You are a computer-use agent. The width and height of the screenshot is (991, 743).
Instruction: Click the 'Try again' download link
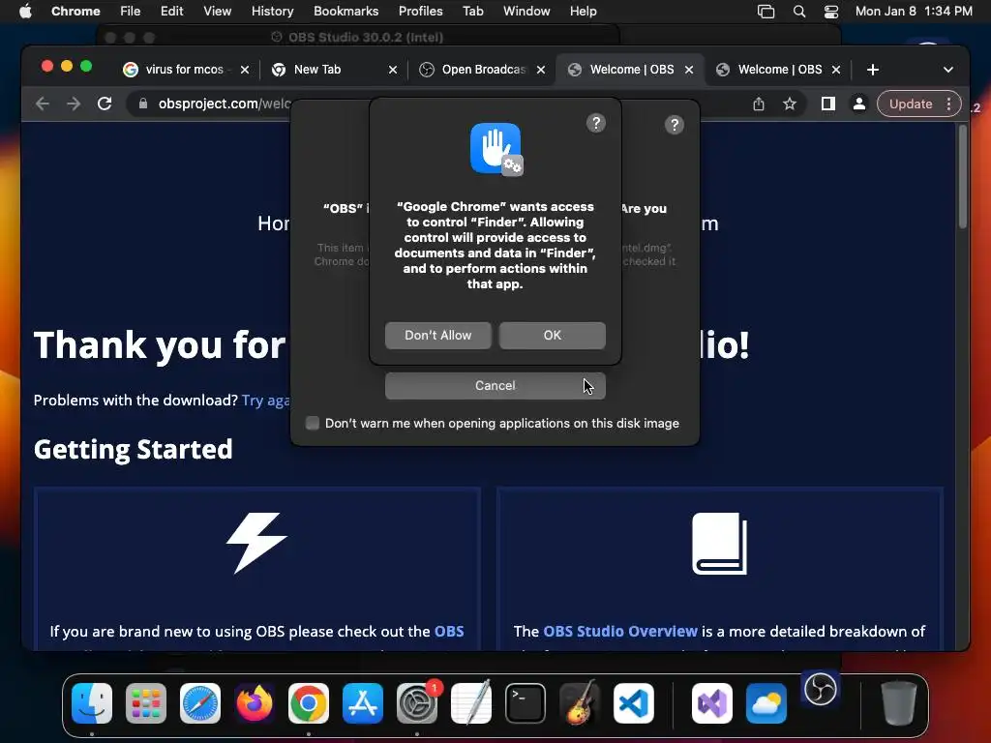tap(265, 400)
